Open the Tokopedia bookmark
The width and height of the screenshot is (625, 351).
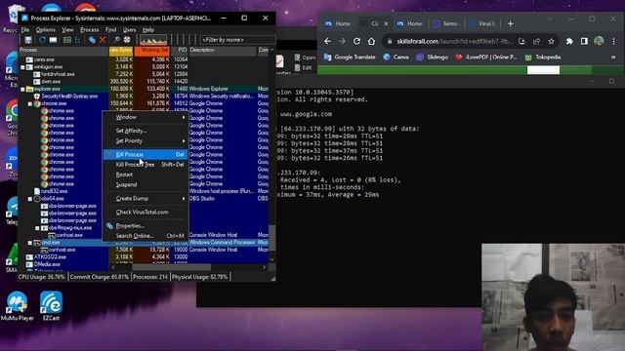point(543,58)
